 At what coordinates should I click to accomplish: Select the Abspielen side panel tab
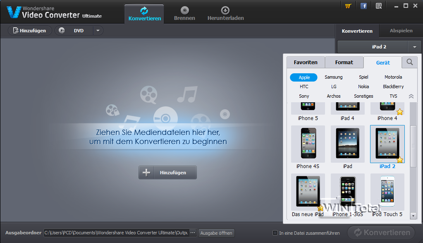click(x=401, y=31)
